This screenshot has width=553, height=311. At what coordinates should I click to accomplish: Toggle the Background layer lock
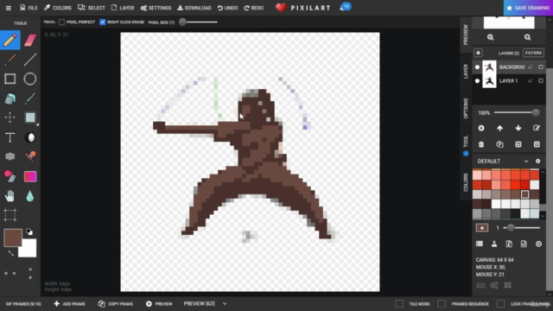[x=530, y=67]
